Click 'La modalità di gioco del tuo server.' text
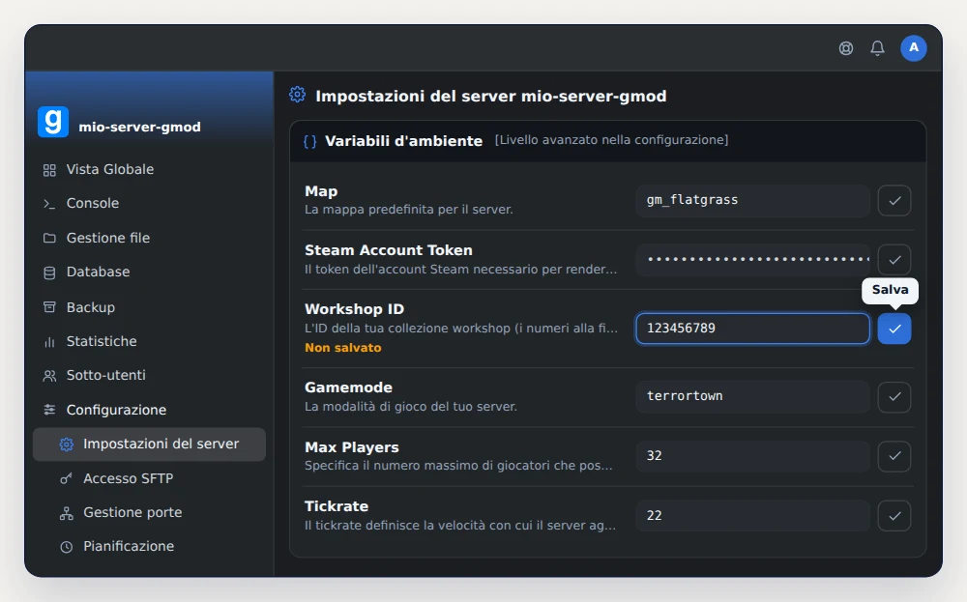Viewport: 967px width, 602px height. [x=411, y=407]
